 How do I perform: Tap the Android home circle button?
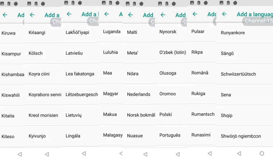coord(262,153)
